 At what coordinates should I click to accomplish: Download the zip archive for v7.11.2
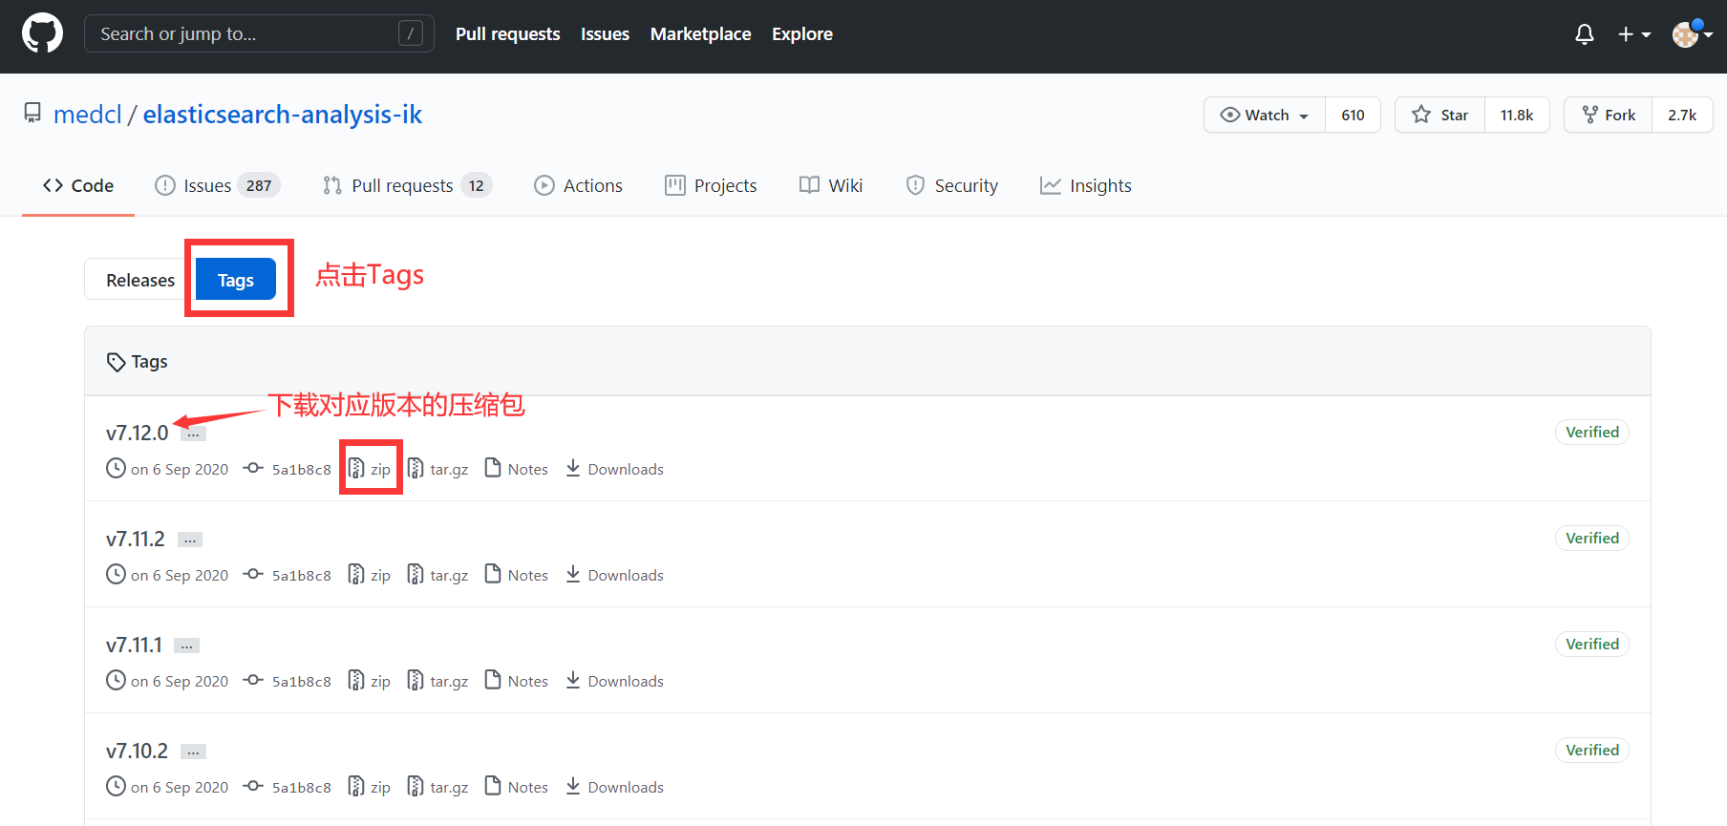370,575
